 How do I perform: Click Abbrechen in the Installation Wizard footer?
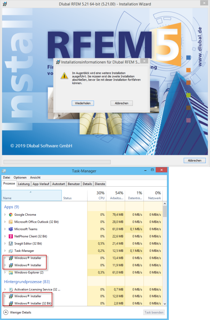tap(195, 161)
